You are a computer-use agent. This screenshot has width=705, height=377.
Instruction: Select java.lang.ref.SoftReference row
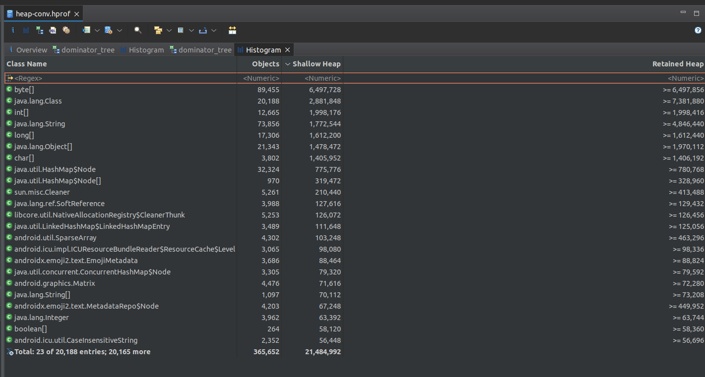pyautogui.click(x=355, y=204)
